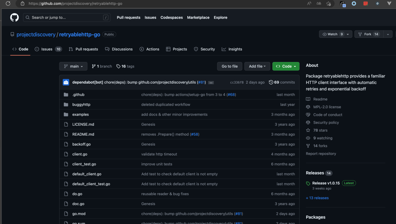Screen dimensions: 396x224
Task: Open the Security tab
Action: click(205, 49)
